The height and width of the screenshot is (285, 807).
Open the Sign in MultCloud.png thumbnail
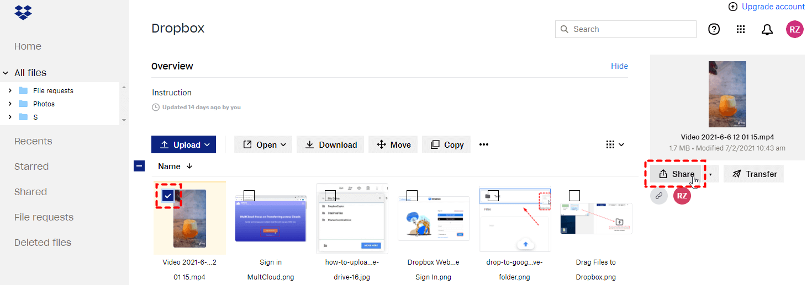coord(270,218)
